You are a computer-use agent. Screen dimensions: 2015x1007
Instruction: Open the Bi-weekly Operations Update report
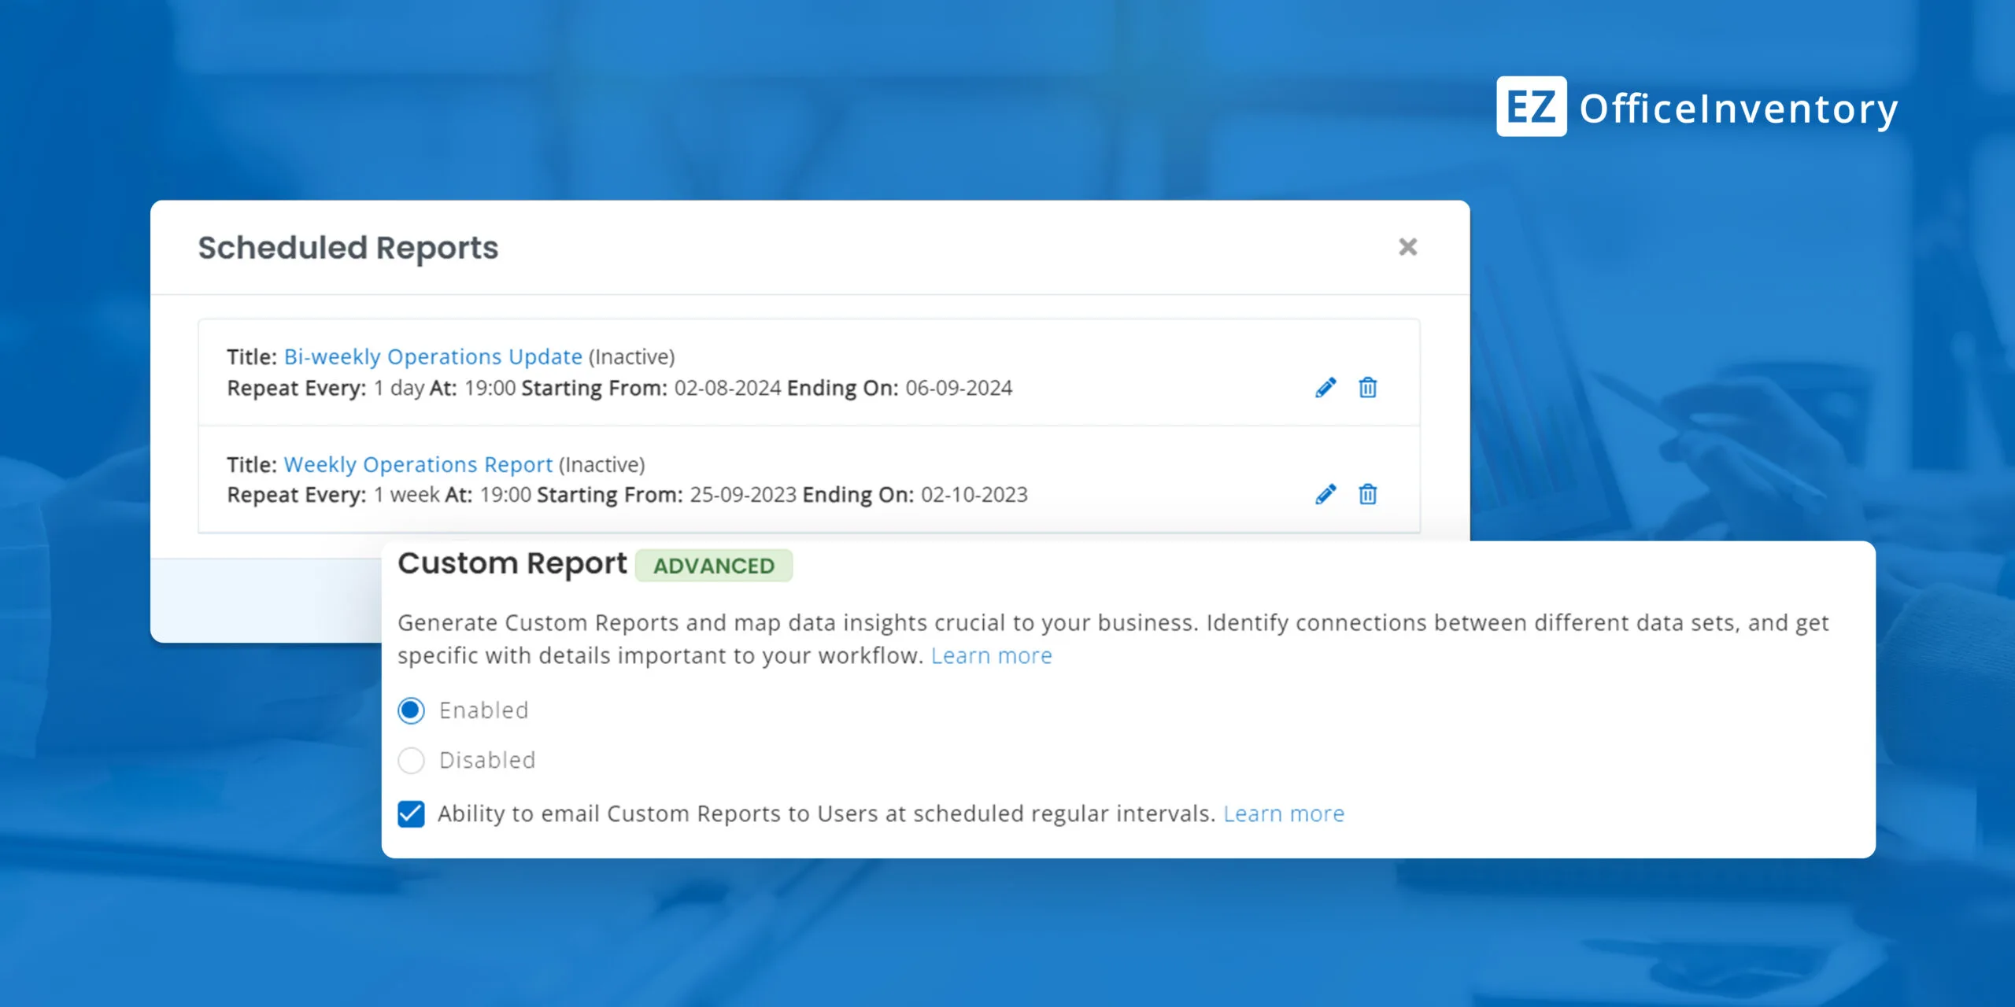(x=433, y=356)
